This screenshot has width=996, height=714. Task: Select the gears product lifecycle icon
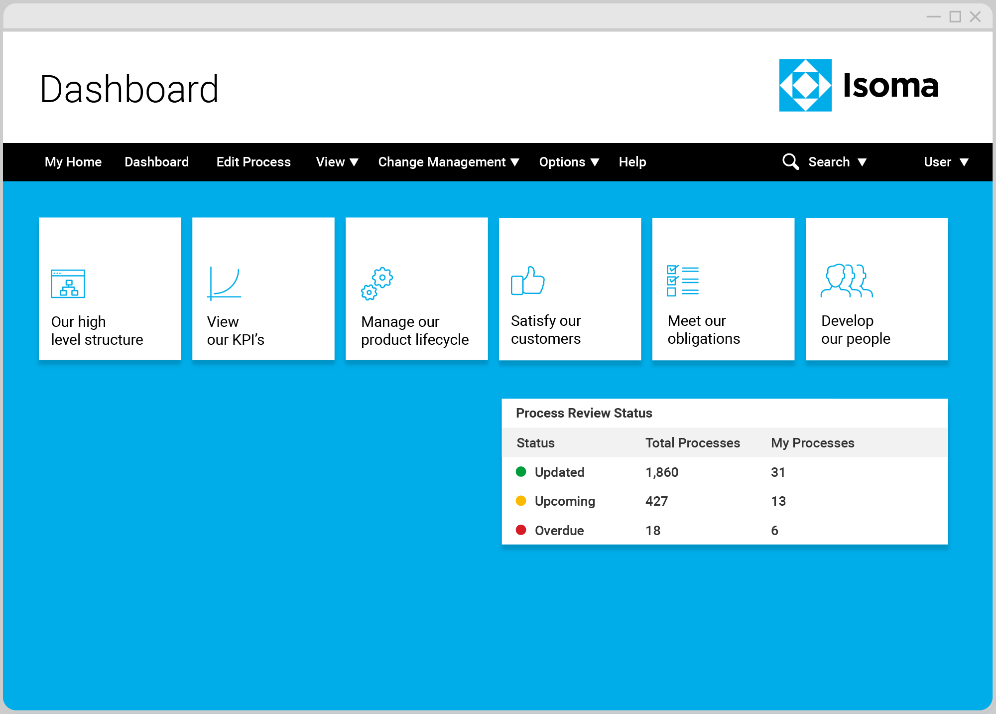[x=377, y=284]
